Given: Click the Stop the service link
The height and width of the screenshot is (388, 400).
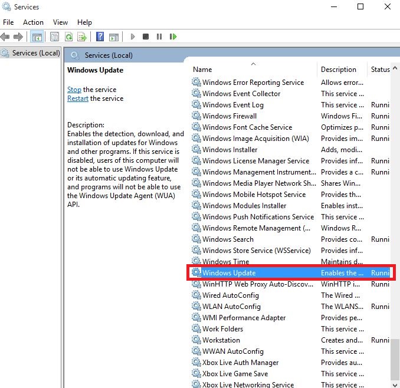Looking at the screenshot, I should 74,90.
